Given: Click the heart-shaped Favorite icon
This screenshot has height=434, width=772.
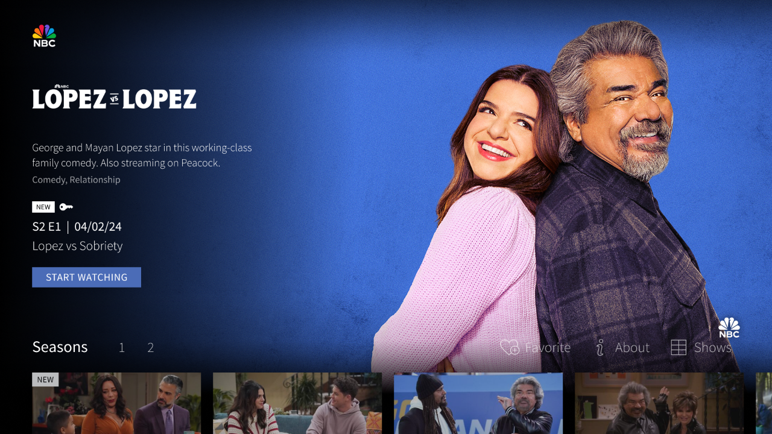Looking at the screenshot, I should [x=508, y=347].
